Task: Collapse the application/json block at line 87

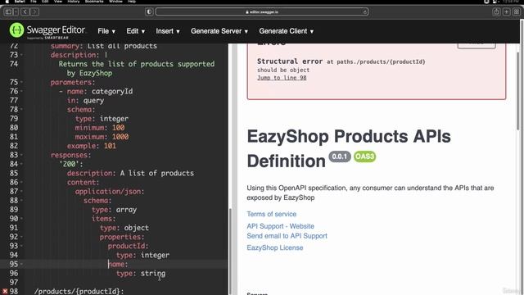Action: [21, 191]
